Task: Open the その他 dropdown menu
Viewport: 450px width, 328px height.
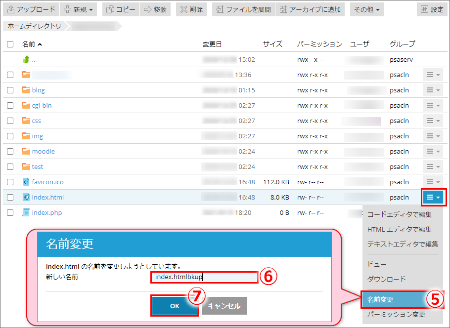Action: point(367,9)
